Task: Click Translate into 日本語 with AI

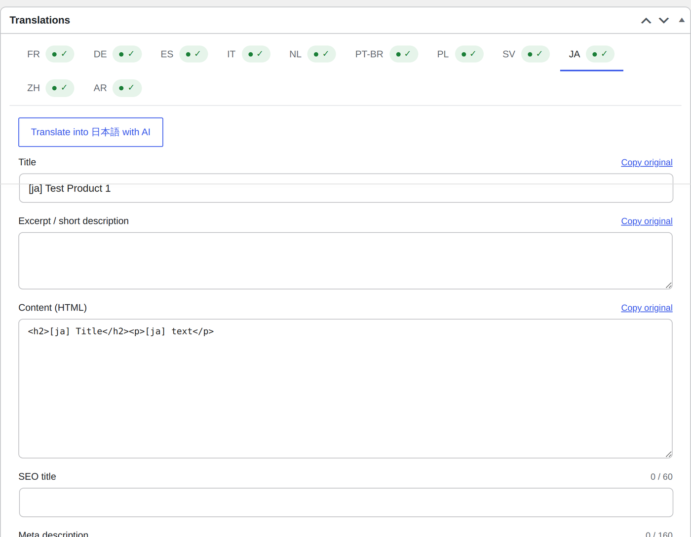Action: 91,132
